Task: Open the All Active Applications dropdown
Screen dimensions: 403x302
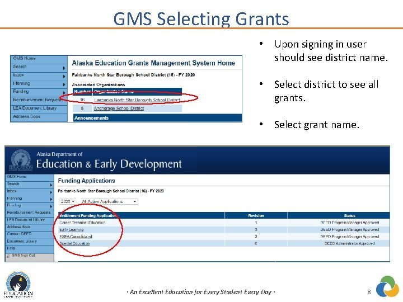Action: 109,201
